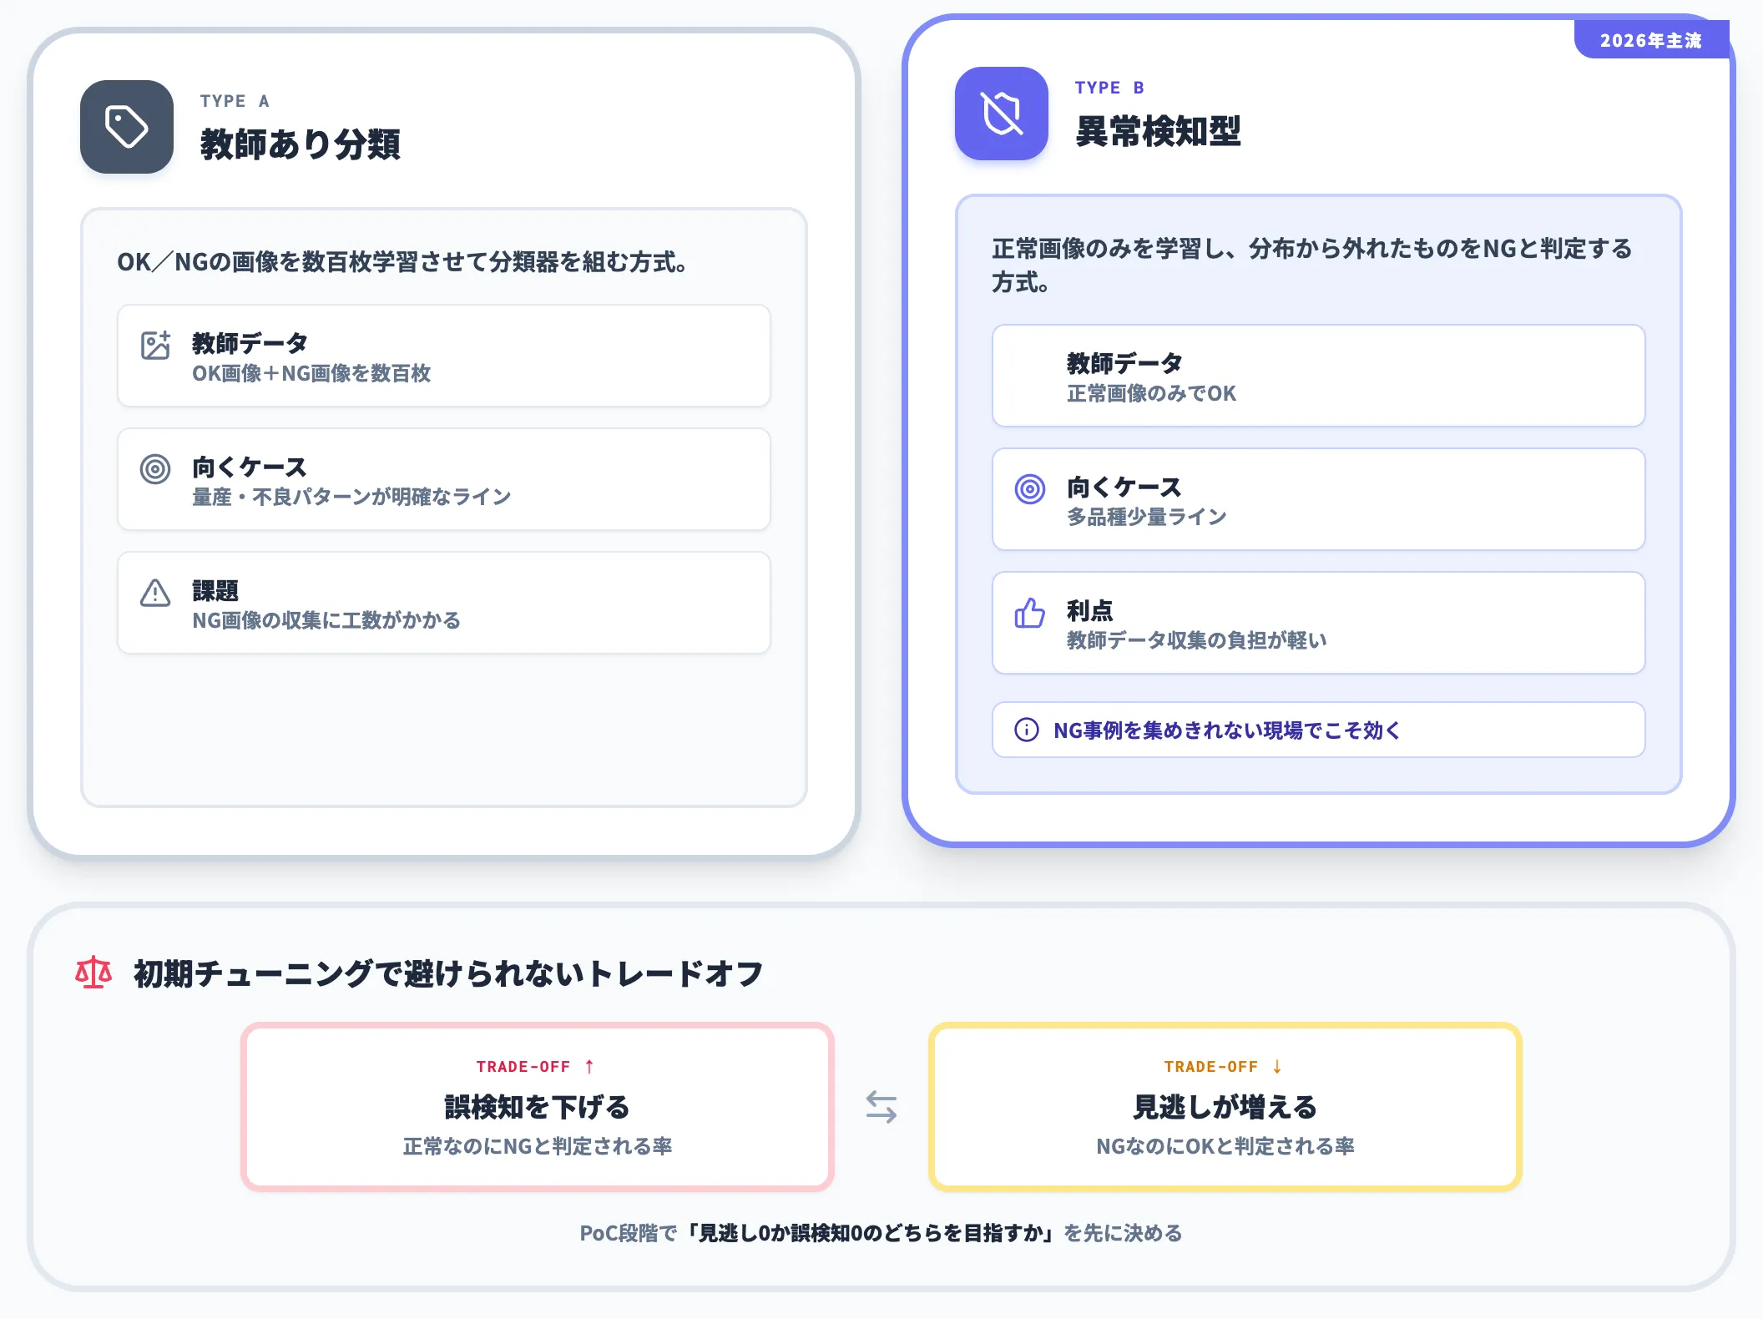The height and width of the screenshot is (1319, 1763).
Task: Click the info circle icon before NG事例 note
Action: [x=1027, y=730]
